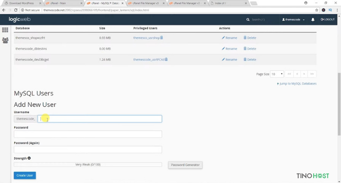Rename themesco_shopxczfrt database
This screenshot has height=183, width=341.
229,38
